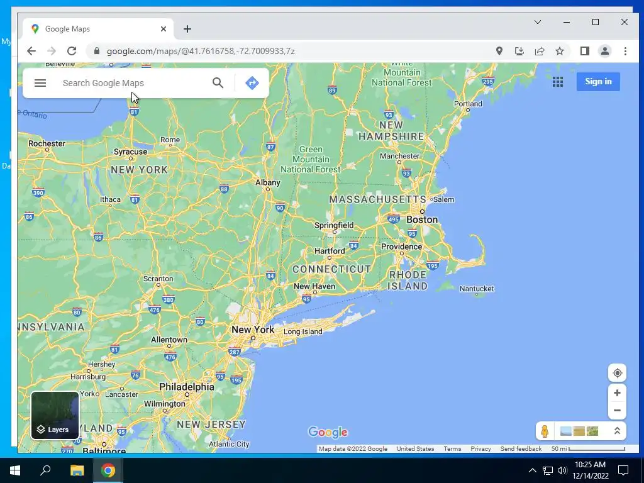Viewport: 644px width, 483px height.
Task: Click the Providence label on map
Action: [401, 247]
